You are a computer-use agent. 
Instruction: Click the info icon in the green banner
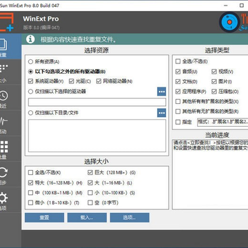pyautogui.click(x=30, y=39)
